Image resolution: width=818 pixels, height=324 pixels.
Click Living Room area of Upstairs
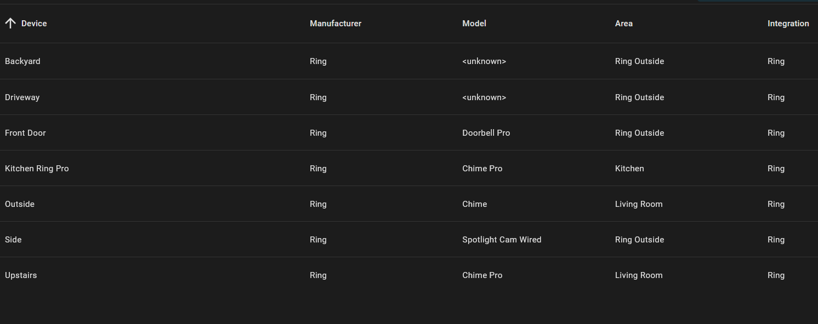pos(639,275)
